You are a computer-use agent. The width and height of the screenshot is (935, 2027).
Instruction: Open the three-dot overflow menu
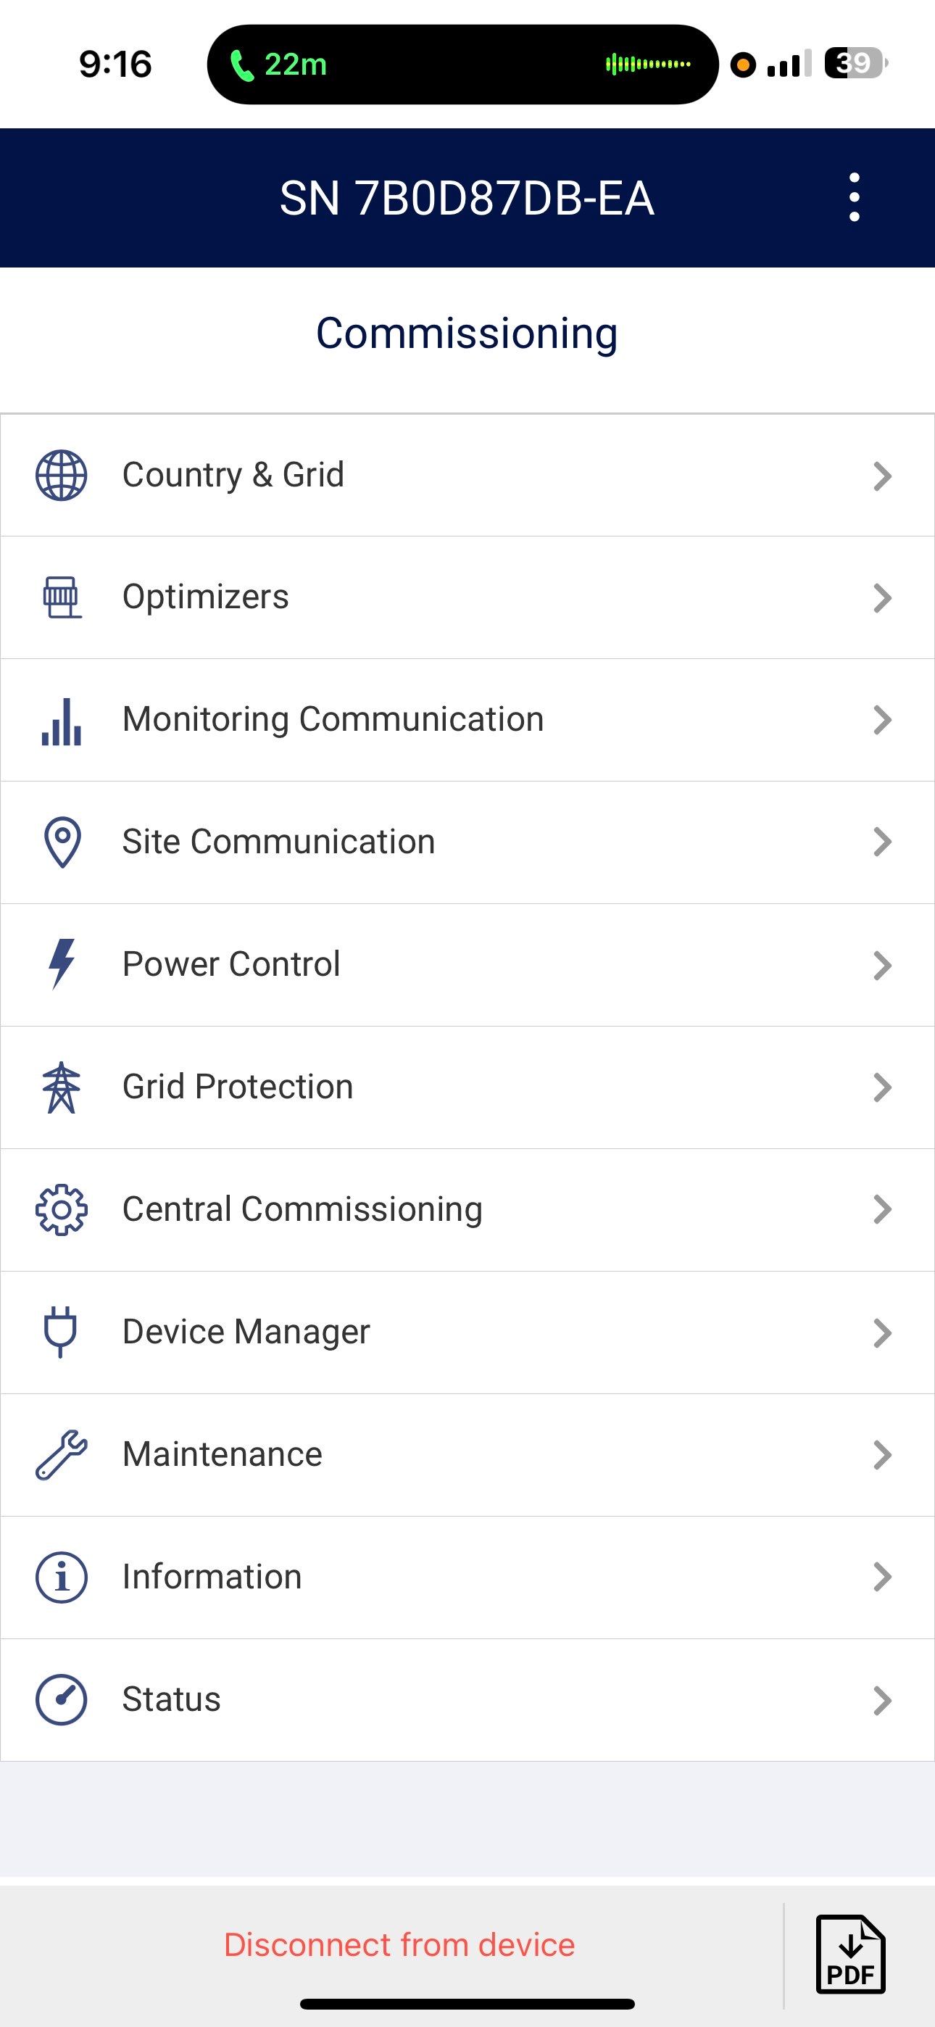pos(855,197)
